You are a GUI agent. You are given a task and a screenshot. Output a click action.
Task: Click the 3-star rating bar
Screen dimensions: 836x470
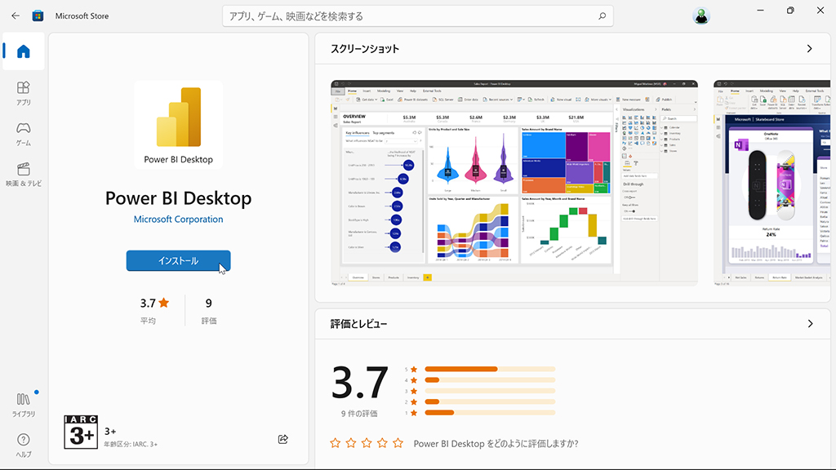click(490, 391)
